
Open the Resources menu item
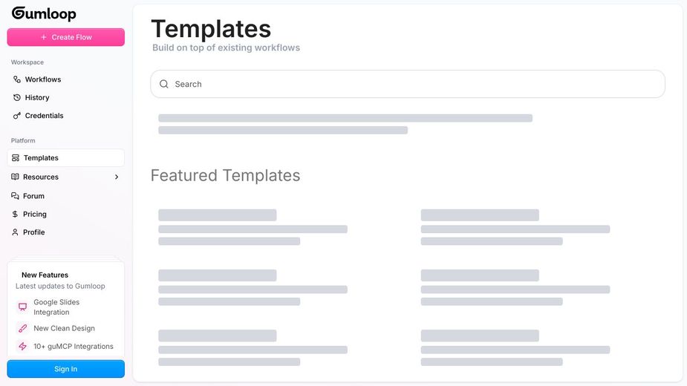click(41, 177)
